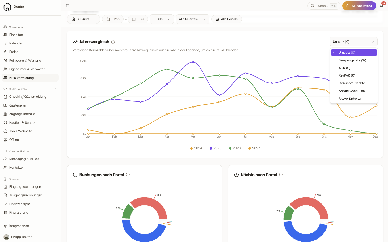The height and width of the screenshot is (242, 388).
Task: Click the Finanzierung bank icon
Action: (5, 213)
